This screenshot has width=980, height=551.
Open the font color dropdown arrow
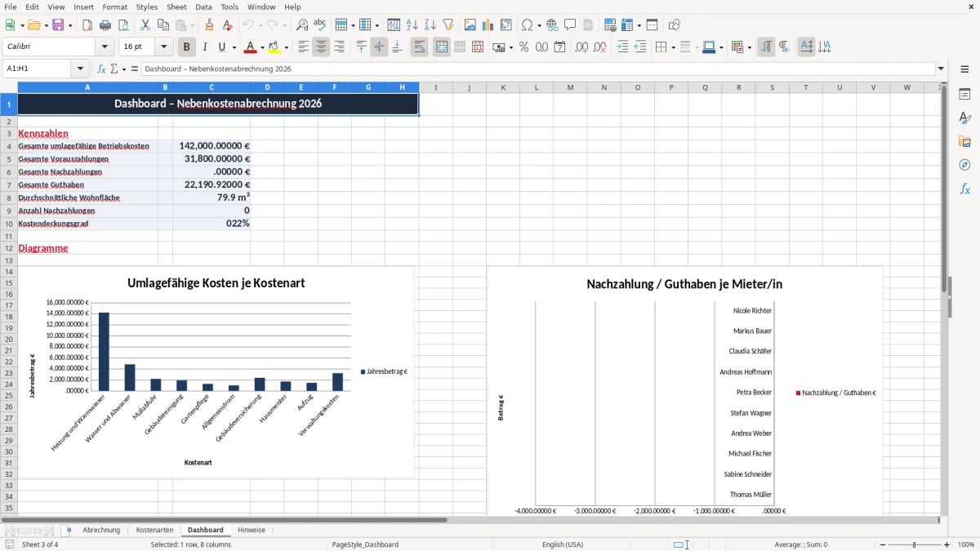261,47
